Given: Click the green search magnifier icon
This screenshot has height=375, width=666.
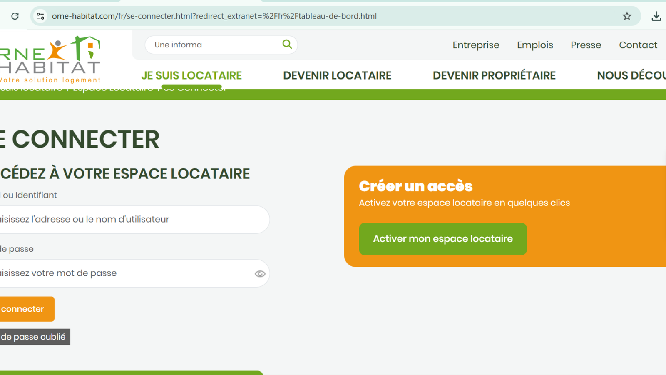Looking at the screenshot, I should 287,44.
